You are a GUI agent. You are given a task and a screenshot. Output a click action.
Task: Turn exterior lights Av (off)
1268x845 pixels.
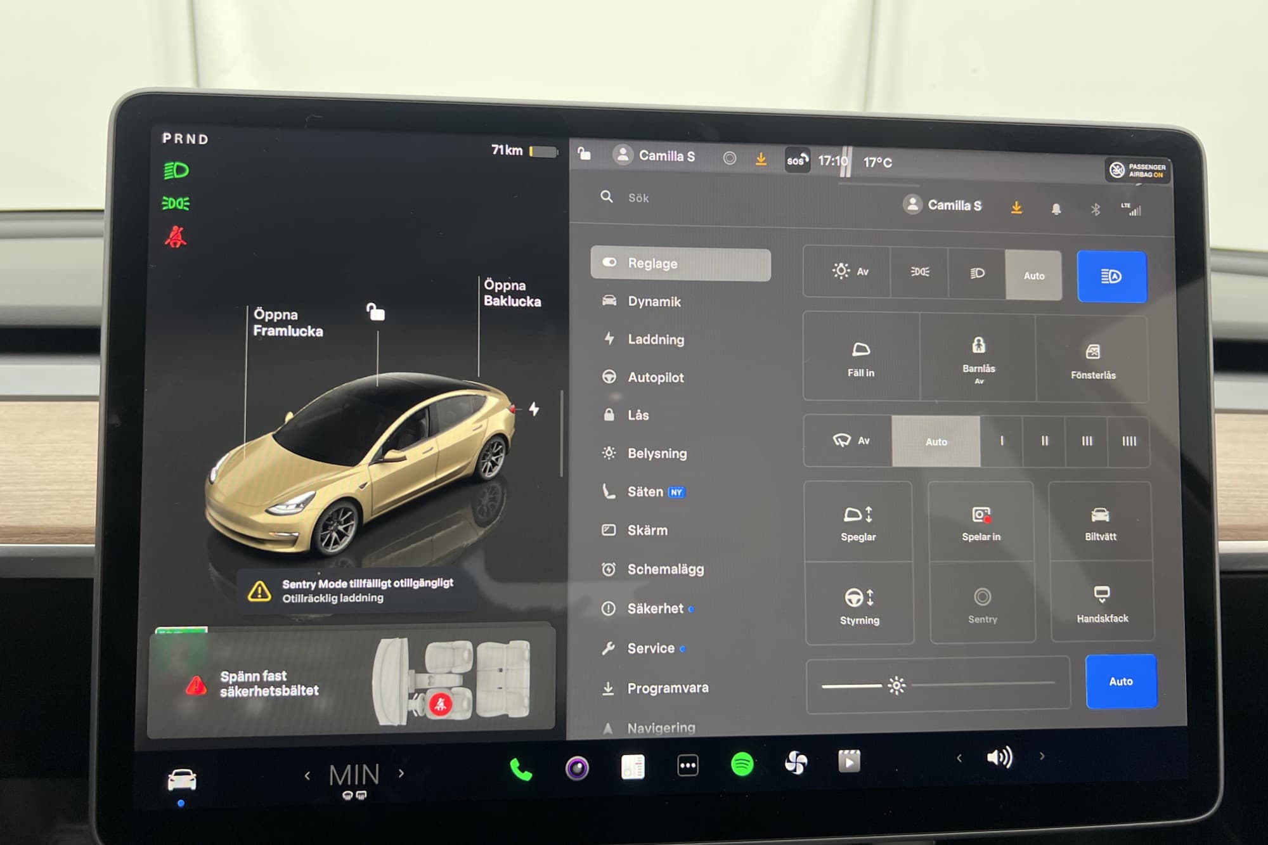pos(848,271)
